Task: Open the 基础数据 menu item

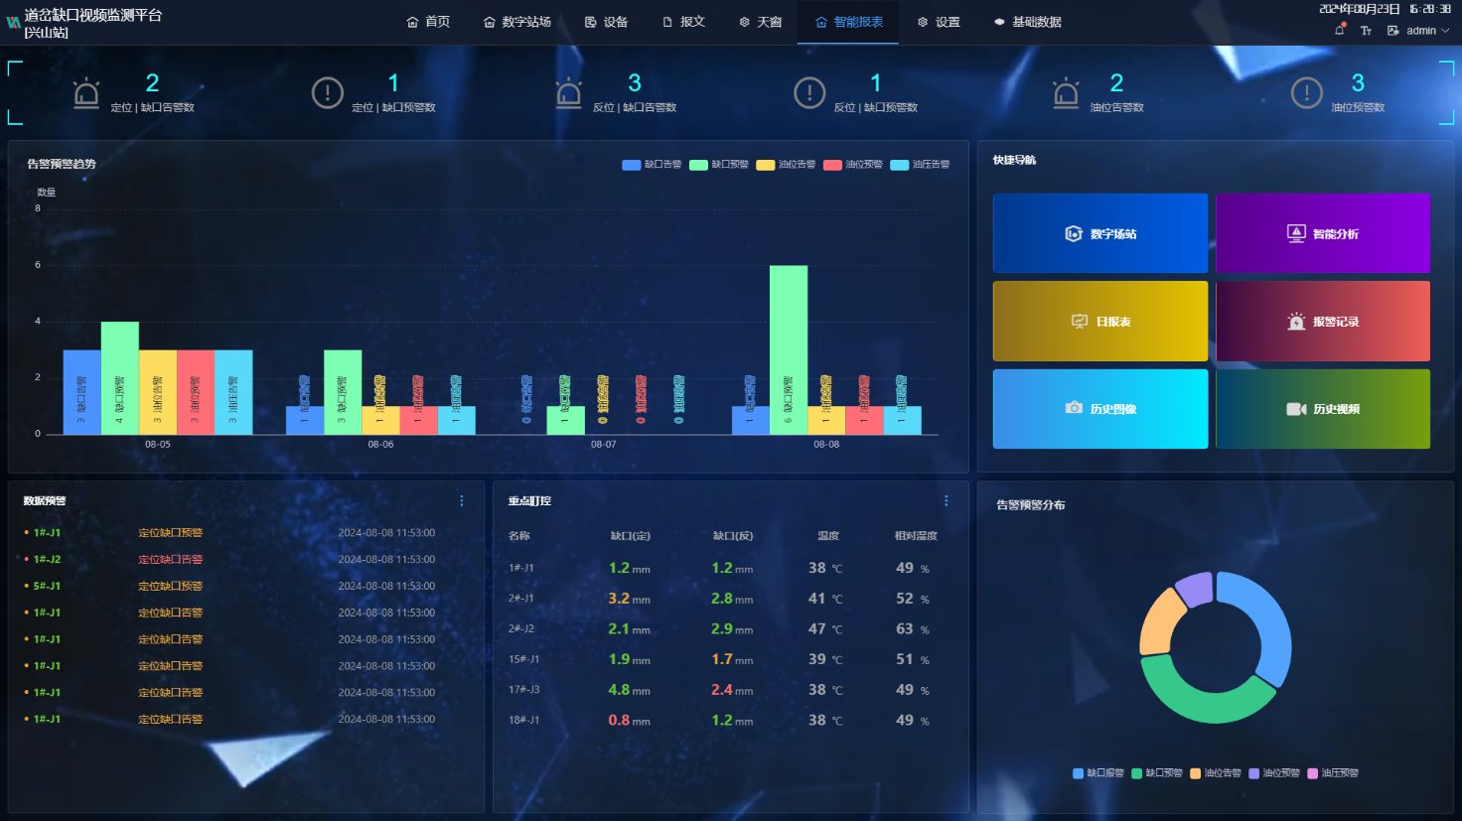Action: (1027, 22)
